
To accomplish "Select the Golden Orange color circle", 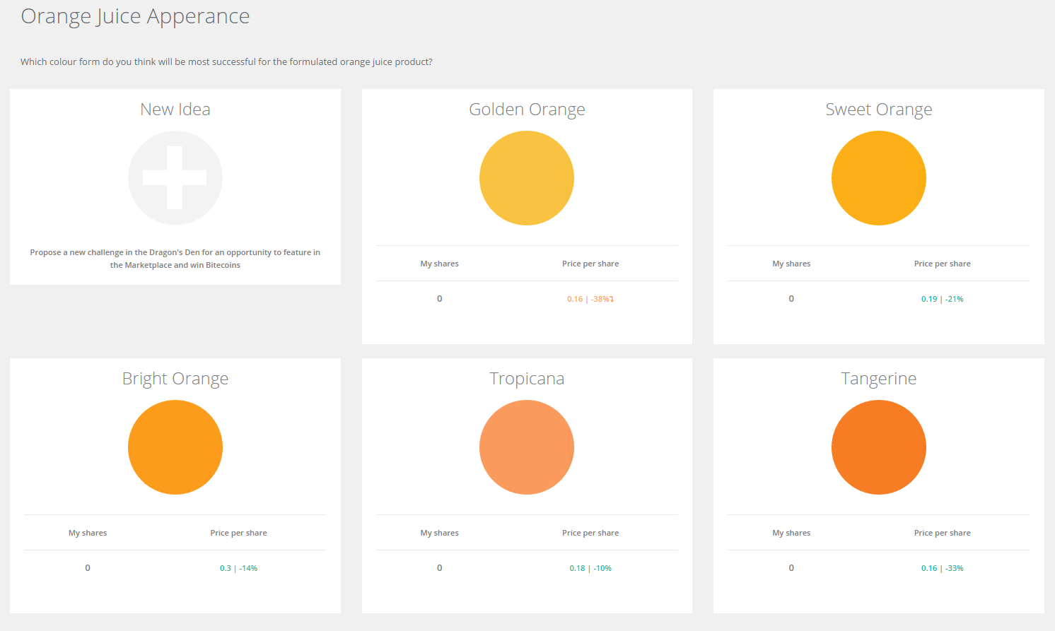I will pyautogui.click(x=527, y=178).
